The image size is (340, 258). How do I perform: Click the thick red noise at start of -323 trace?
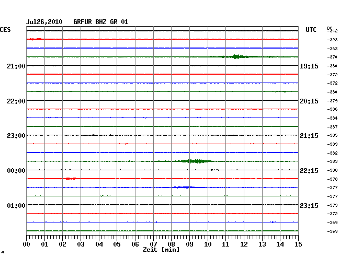(36, 39)
